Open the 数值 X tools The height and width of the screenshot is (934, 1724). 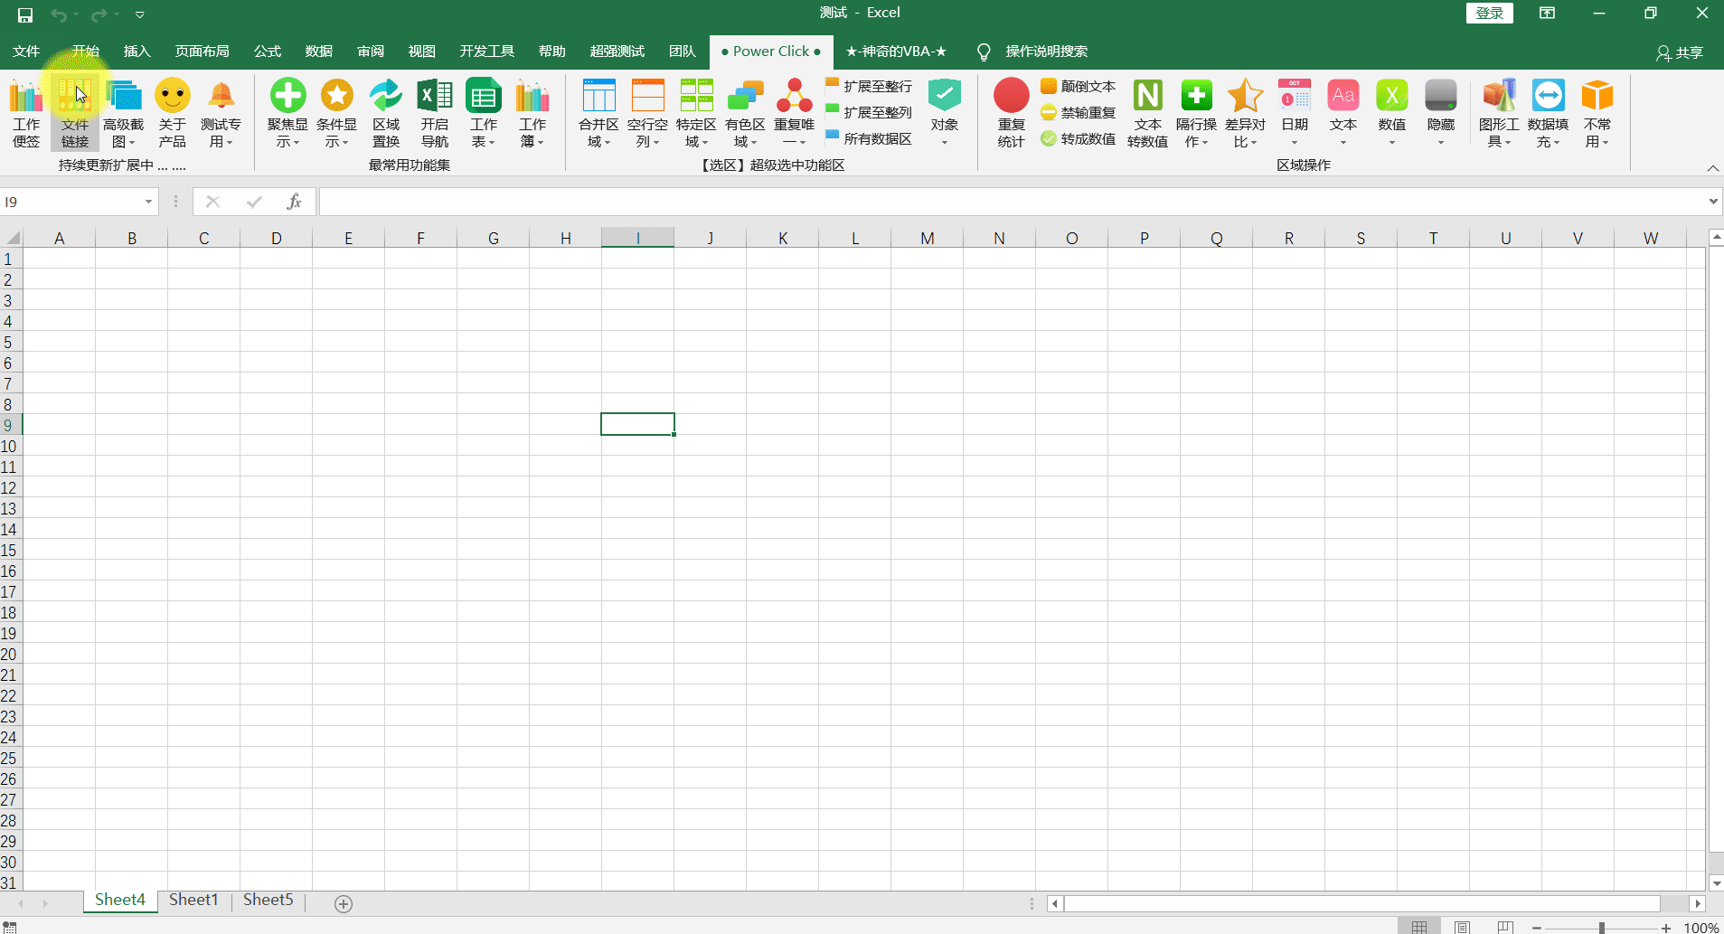pyautogui.click(x=1392, y=113)
